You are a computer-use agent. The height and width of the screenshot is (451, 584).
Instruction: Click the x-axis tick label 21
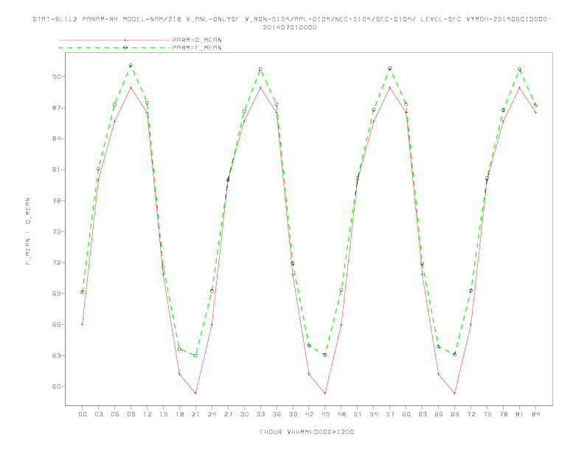195,414
